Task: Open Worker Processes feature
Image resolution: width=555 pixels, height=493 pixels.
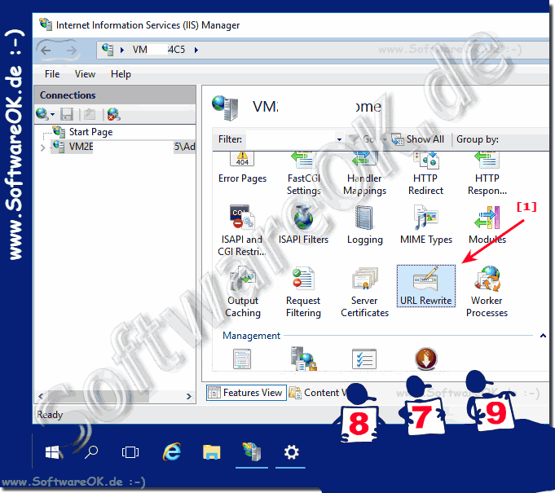Action: 487,292
